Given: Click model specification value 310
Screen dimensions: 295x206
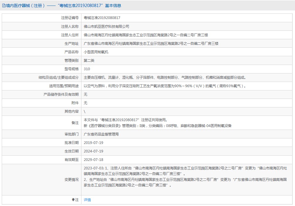Looking at the screenshot, I should click(x=87, y=69).
